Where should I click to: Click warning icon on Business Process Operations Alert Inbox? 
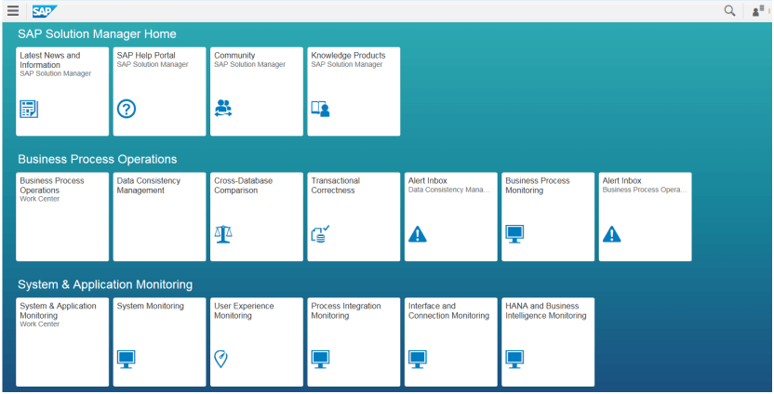pos(611,234)
